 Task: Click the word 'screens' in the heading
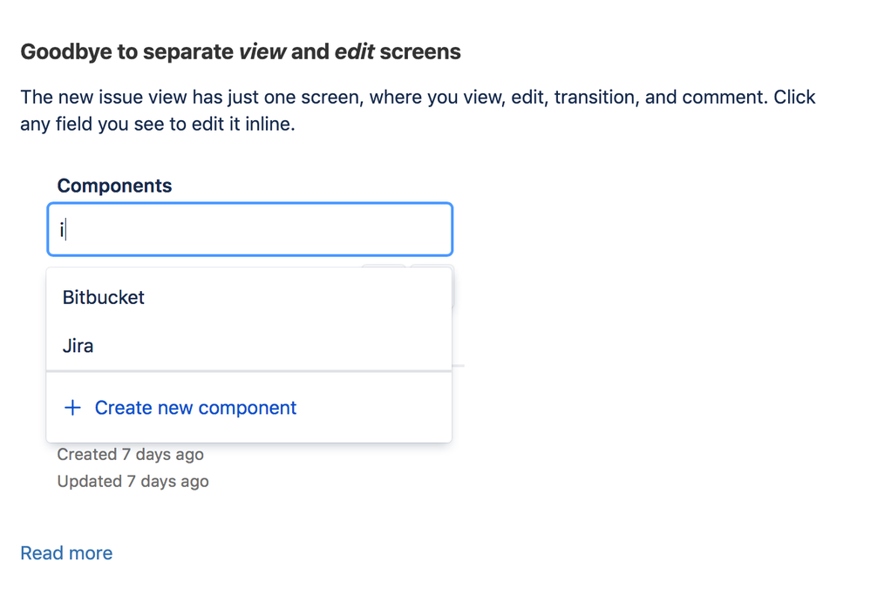[420, 52]
